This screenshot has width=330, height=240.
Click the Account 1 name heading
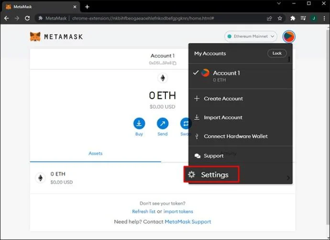tap(163, 56)
